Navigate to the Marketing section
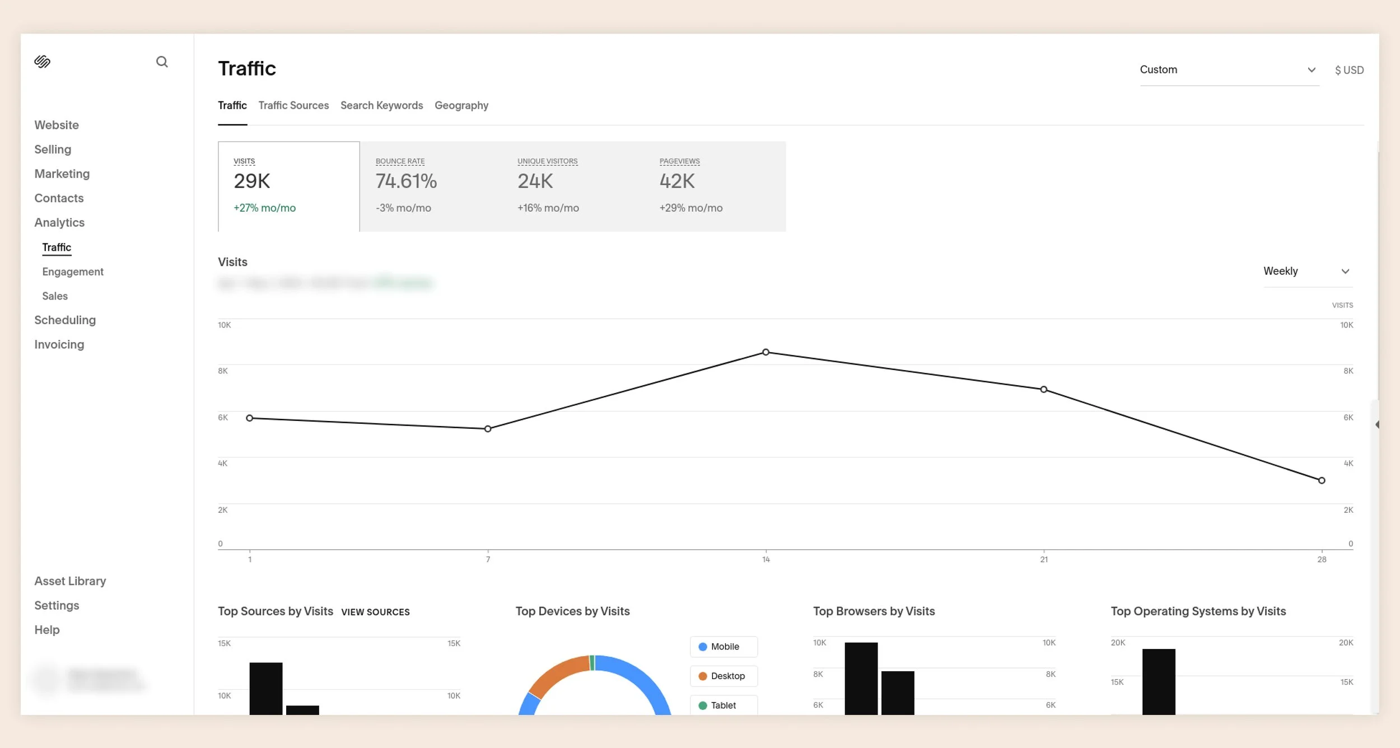This screenshot has height=748, width=1400. pos(62,174)
